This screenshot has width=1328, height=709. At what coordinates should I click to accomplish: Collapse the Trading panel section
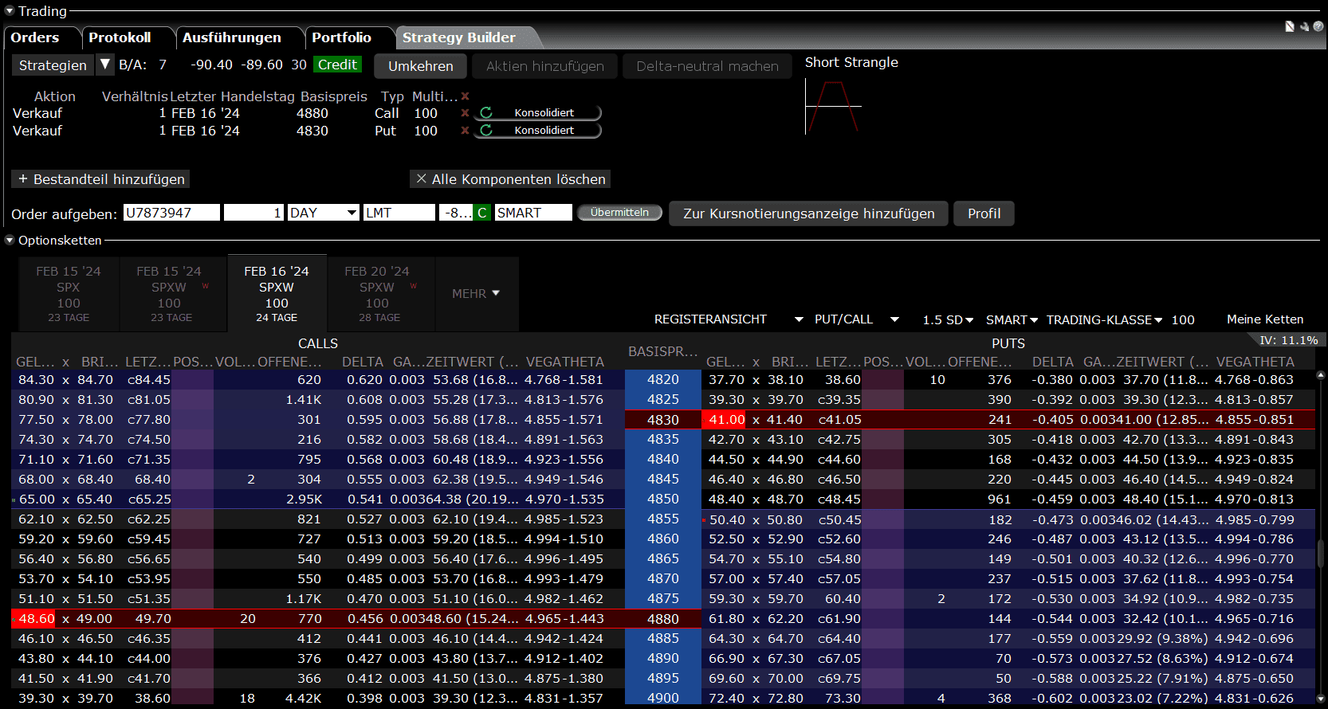coord(10,11)
